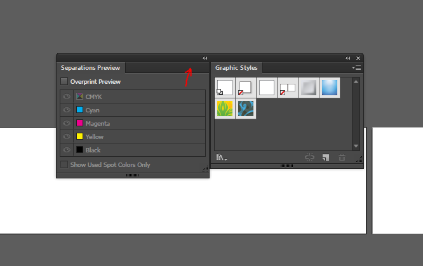
Task: Click the Graphic Styles panel bottom grip handle
Action: point(286,166)
